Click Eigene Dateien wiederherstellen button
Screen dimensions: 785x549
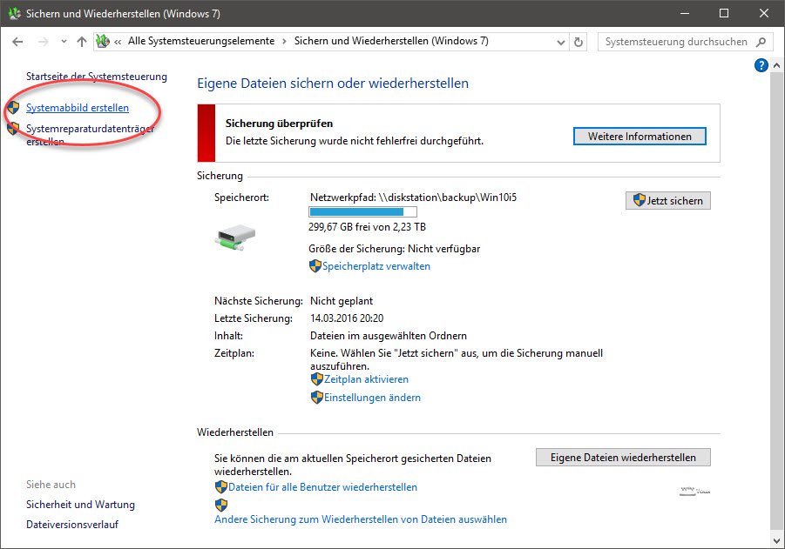(x=623, y=458)
